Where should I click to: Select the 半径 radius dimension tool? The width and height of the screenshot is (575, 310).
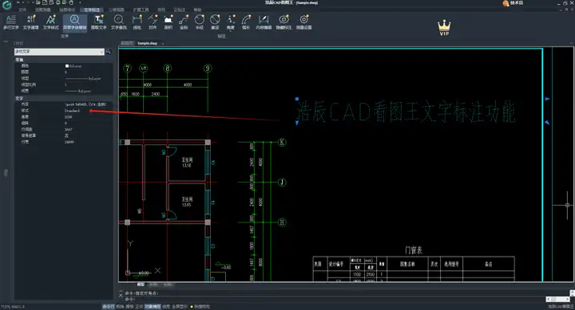coord(199,22)
